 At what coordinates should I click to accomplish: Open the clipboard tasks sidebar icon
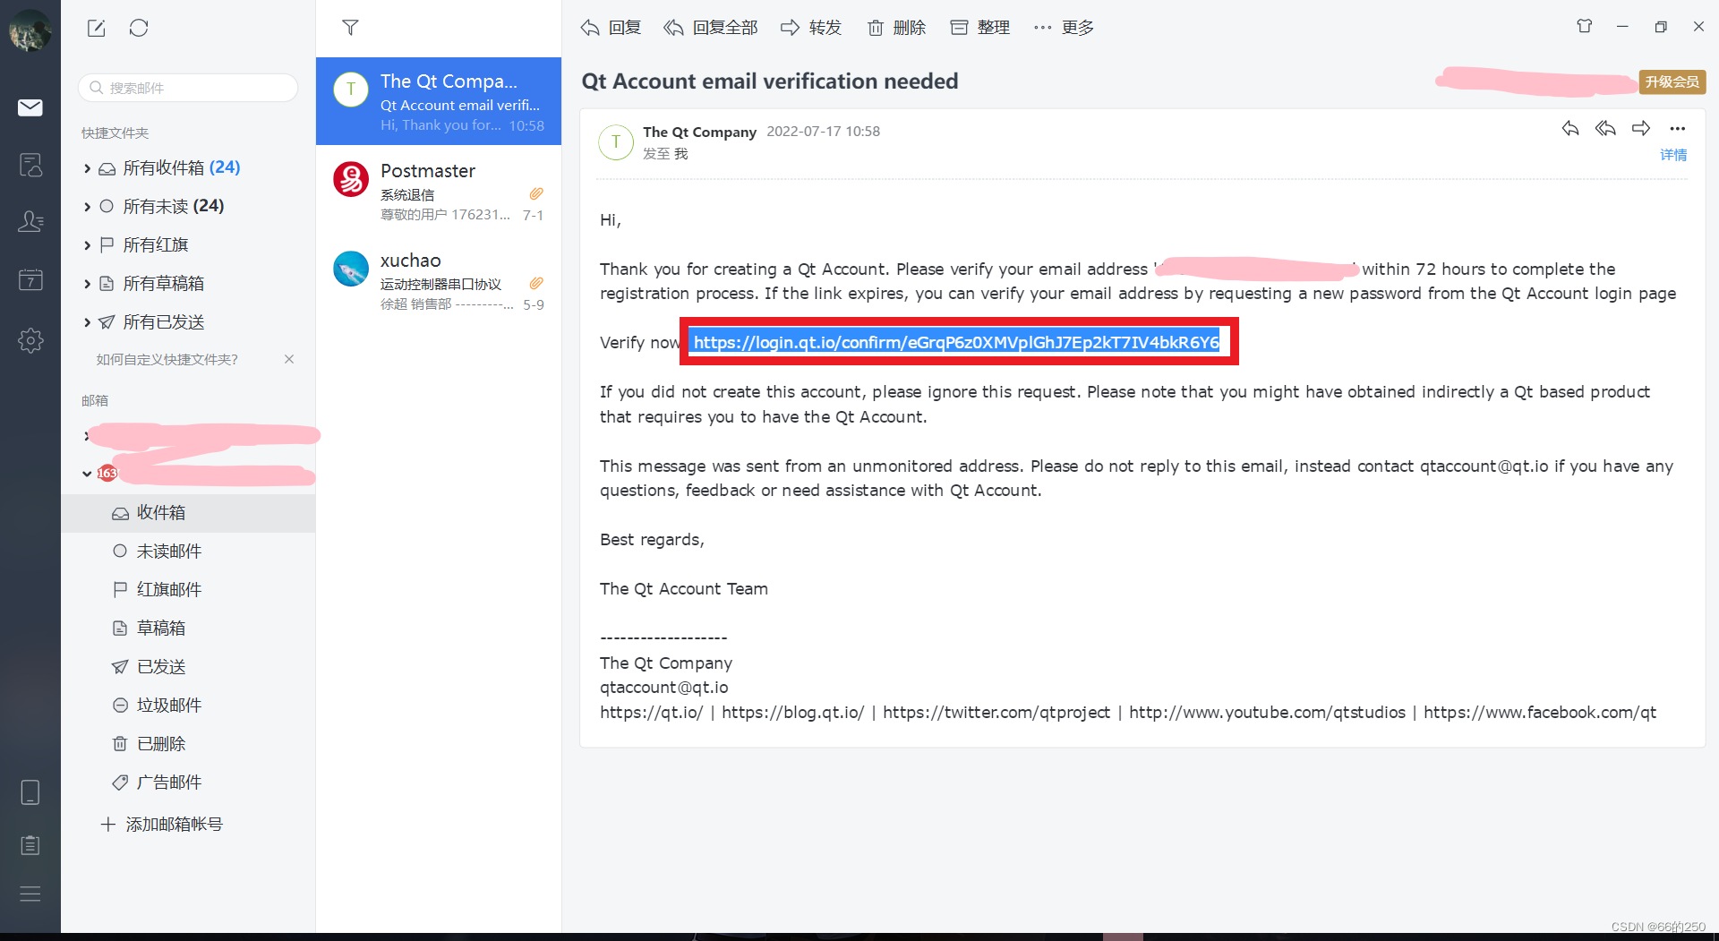click(30, 844)
